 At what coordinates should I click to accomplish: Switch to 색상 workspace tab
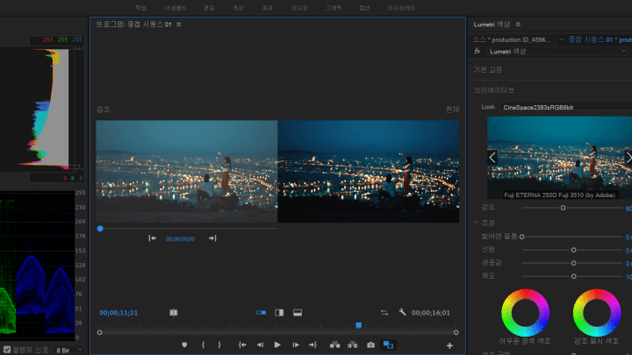(237, 8)
